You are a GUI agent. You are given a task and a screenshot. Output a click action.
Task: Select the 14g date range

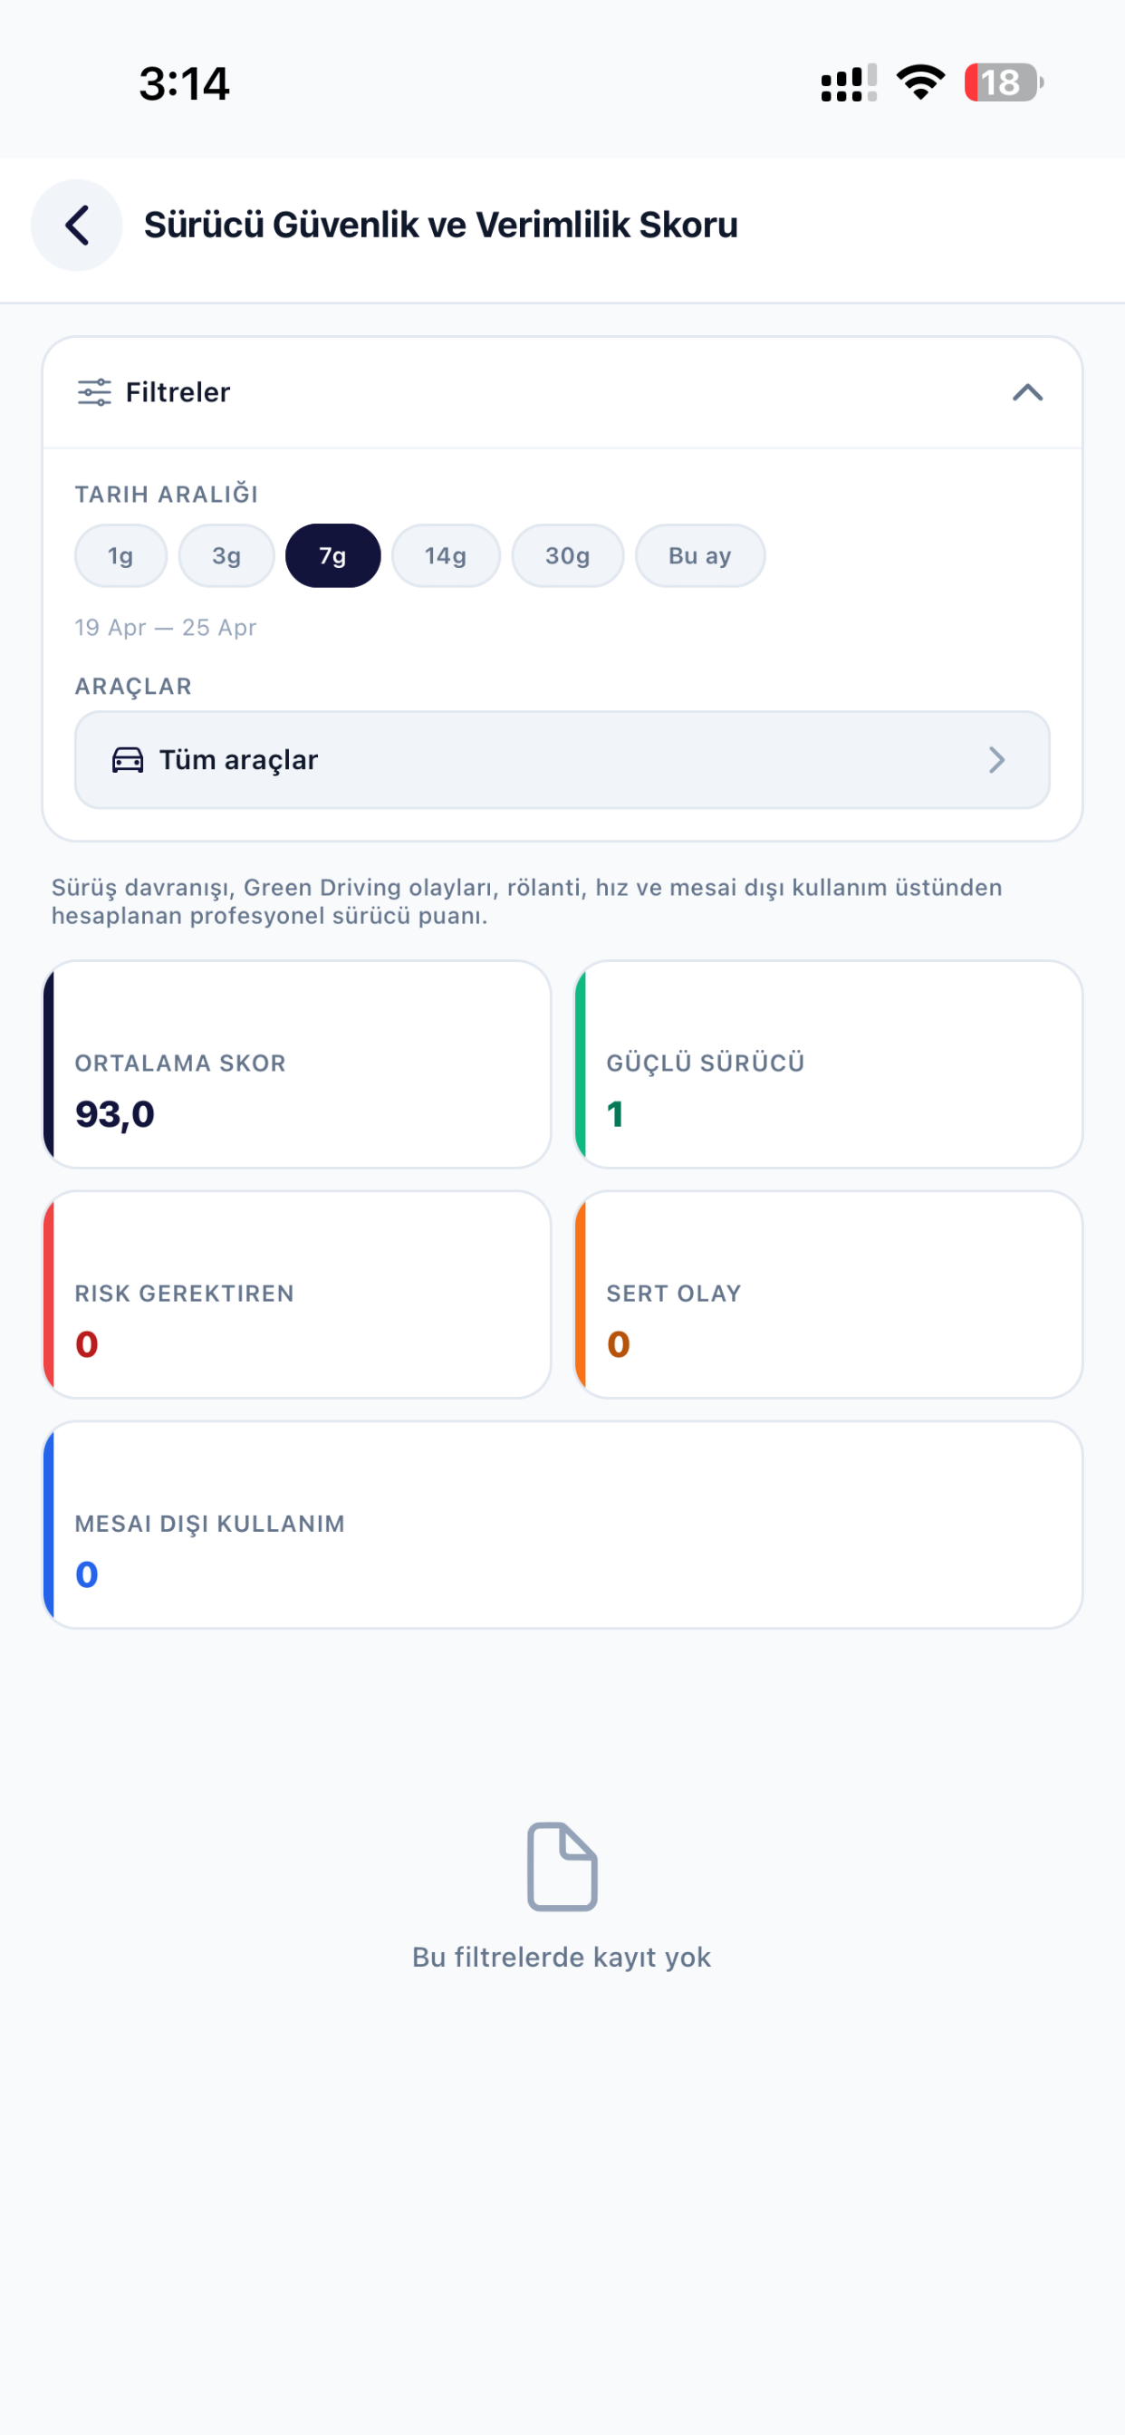tap(446, 556)
